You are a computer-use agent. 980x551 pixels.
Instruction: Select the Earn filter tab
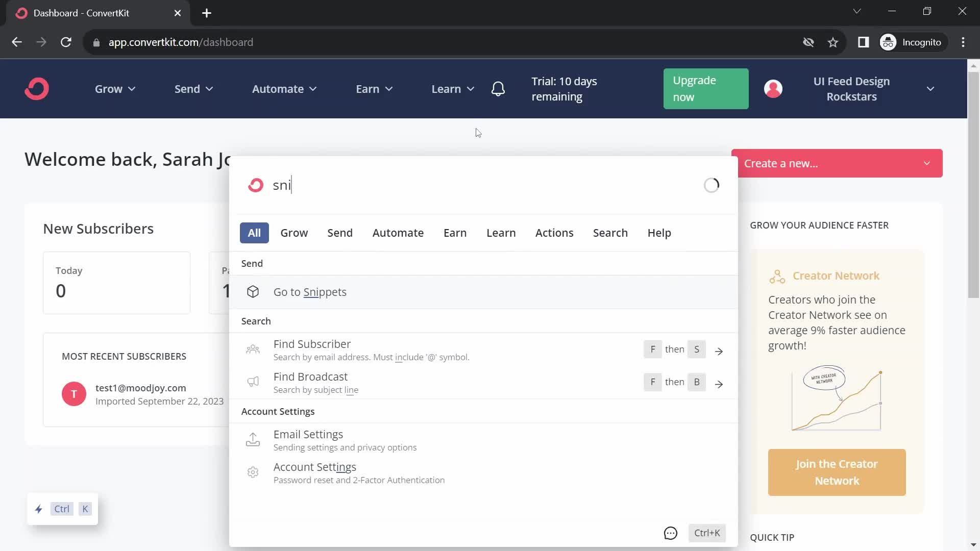(455, 233)
